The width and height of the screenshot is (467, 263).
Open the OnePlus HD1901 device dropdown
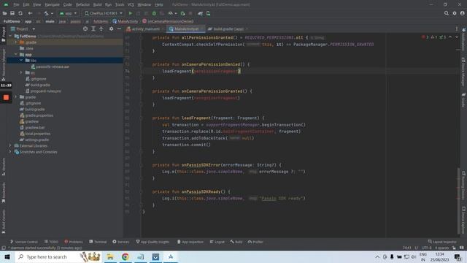tap(104, 13)
